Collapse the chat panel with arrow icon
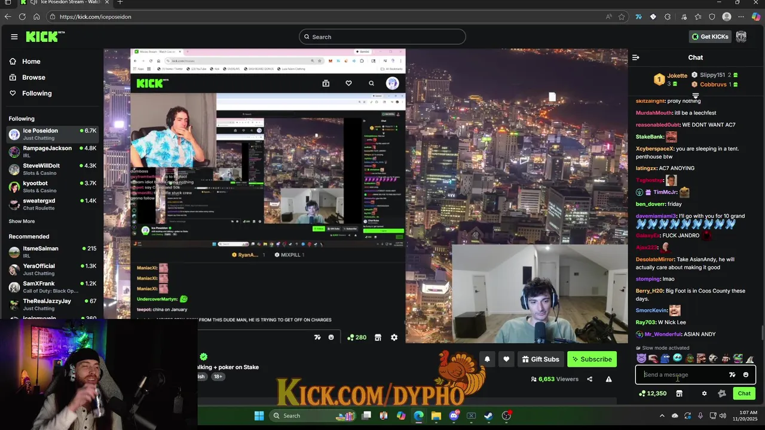The width and height of the screenshot is (765, 430). pos(636,57)
